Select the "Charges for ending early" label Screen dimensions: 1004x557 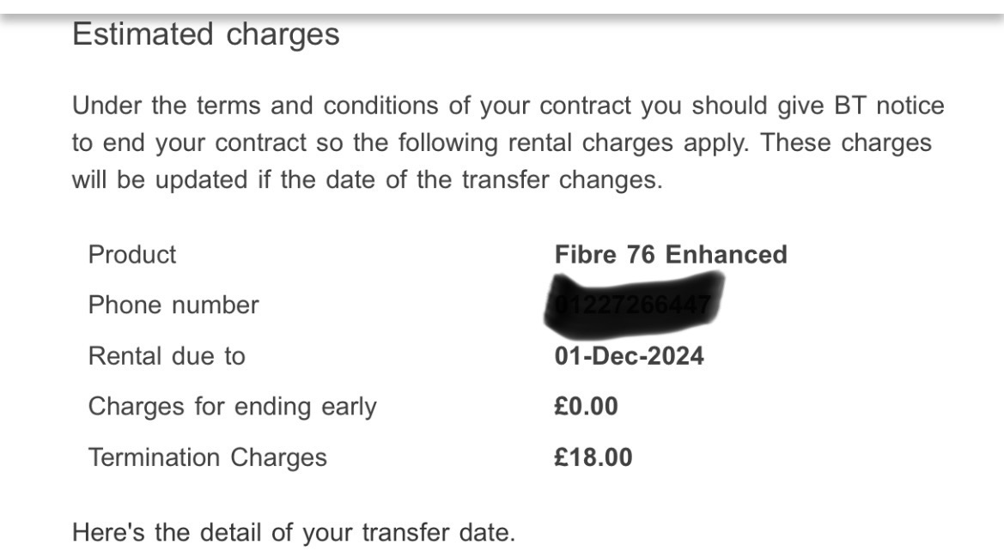[x=232, y=406]
